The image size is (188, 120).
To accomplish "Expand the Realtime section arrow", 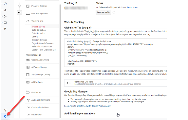I will (2, 4).
